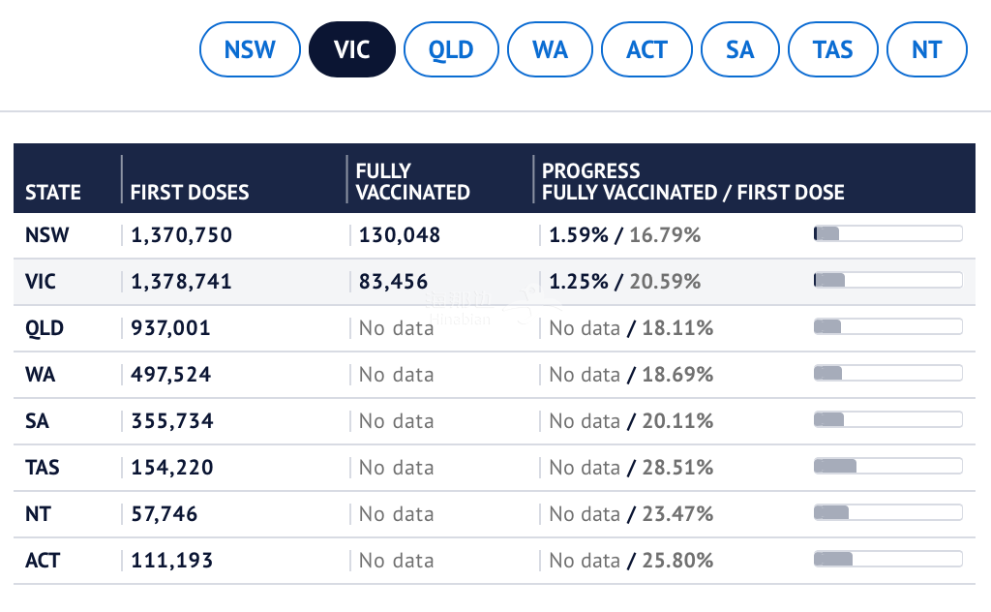The image size is (991, 612).
Task: Select the ACT state pill
Action: coord(646,49)
